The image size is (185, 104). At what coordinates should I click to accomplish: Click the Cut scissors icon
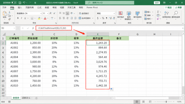pos(9,12)
